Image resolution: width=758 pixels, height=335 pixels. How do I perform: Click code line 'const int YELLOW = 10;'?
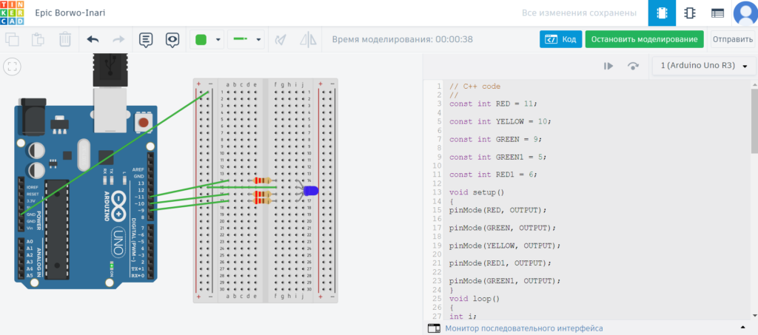click(x=500, y=121)
